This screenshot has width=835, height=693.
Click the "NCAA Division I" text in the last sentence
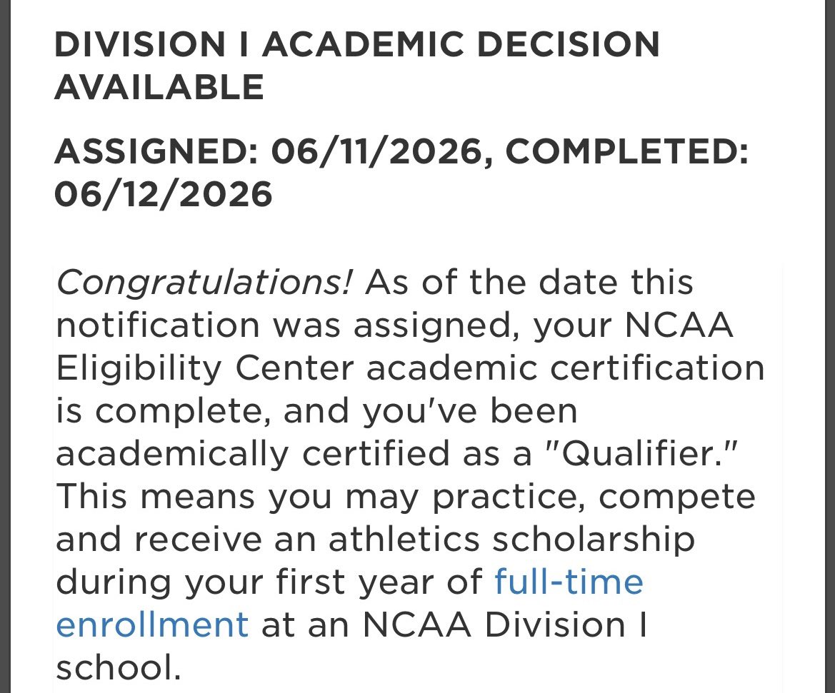(x=505, y=624)
